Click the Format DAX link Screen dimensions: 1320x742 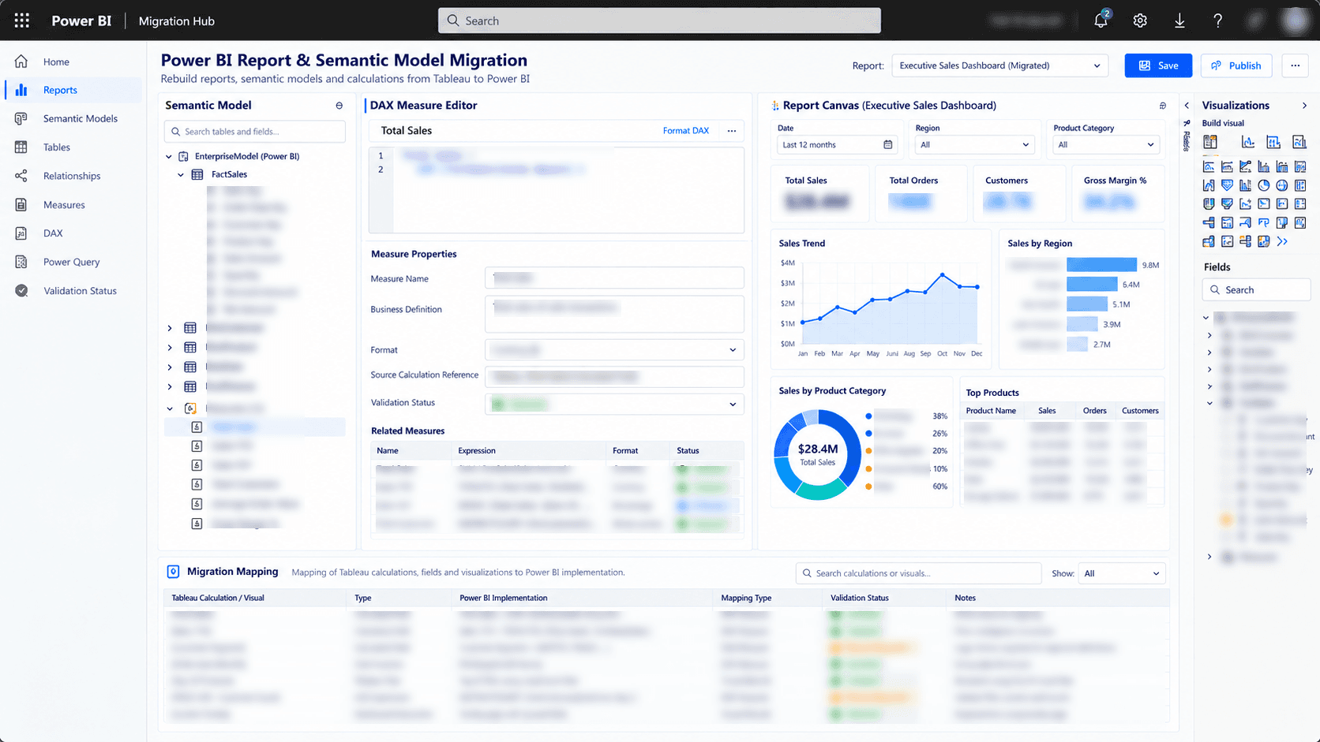685,131
